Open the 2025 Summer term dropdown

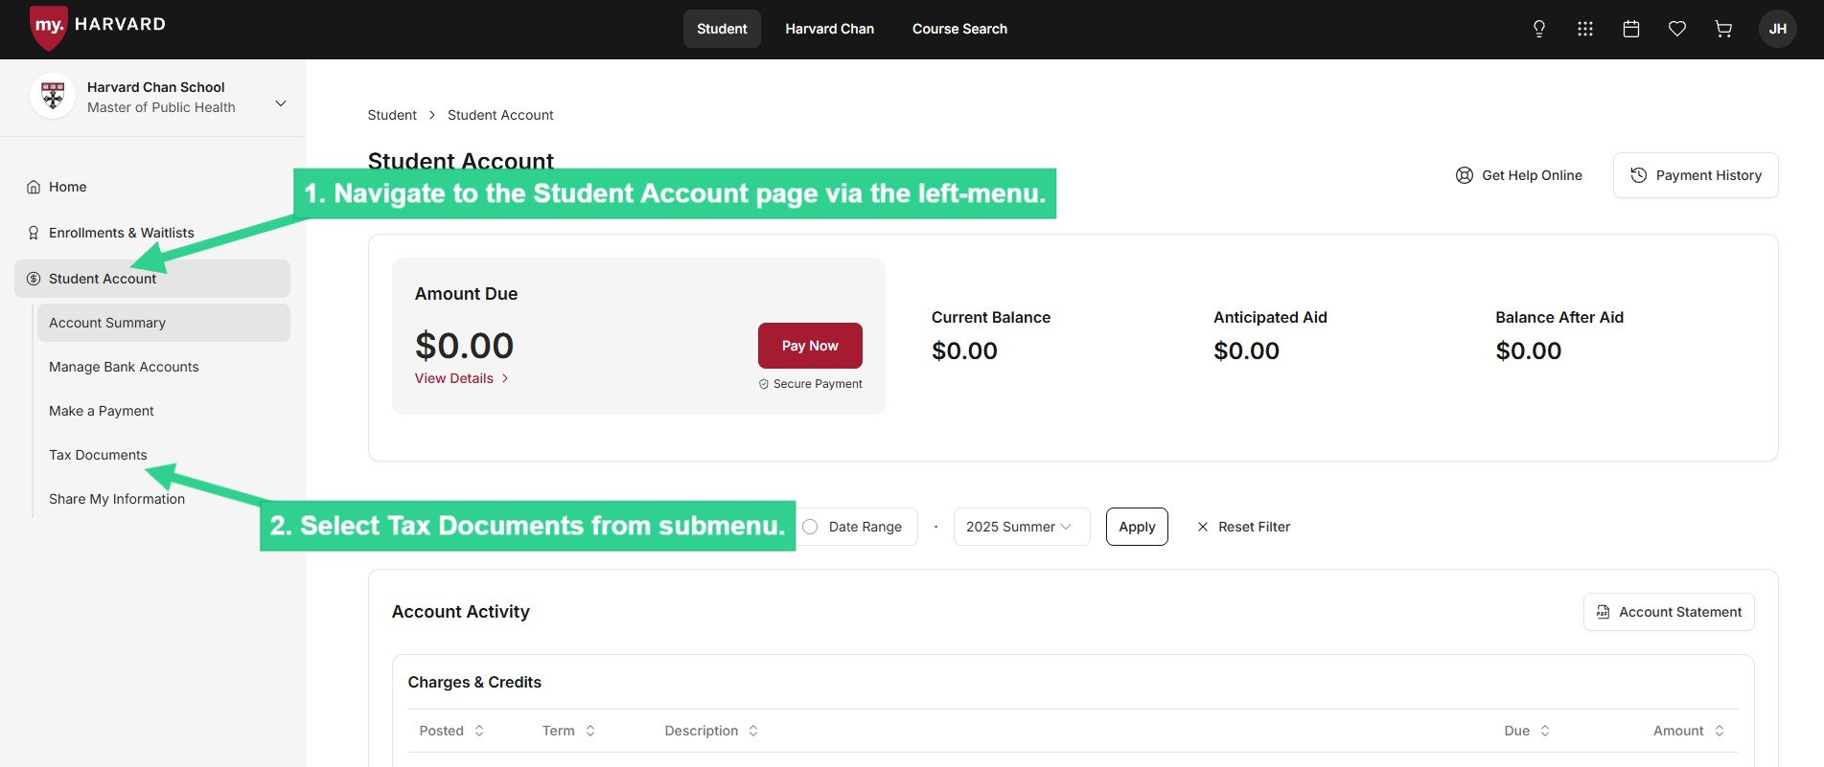[x=1022, y=527]
